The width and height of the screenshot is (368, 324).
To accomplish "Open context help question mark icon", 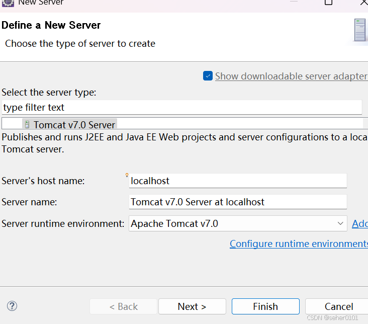I will click(x=12, y=306).
